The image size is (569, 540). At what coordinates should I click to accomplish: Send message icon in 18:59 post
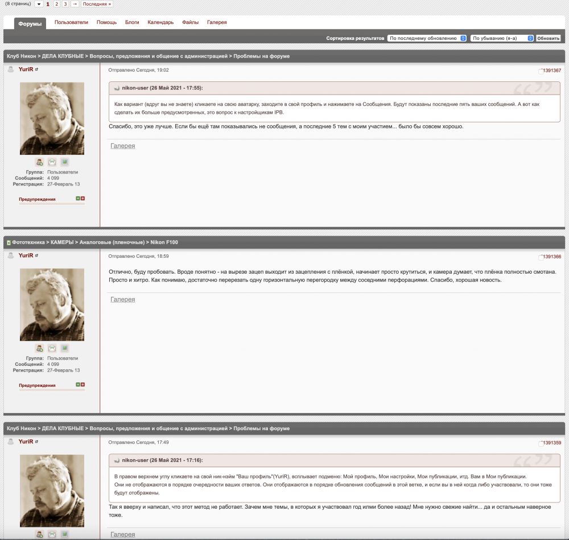pos(52,348)
